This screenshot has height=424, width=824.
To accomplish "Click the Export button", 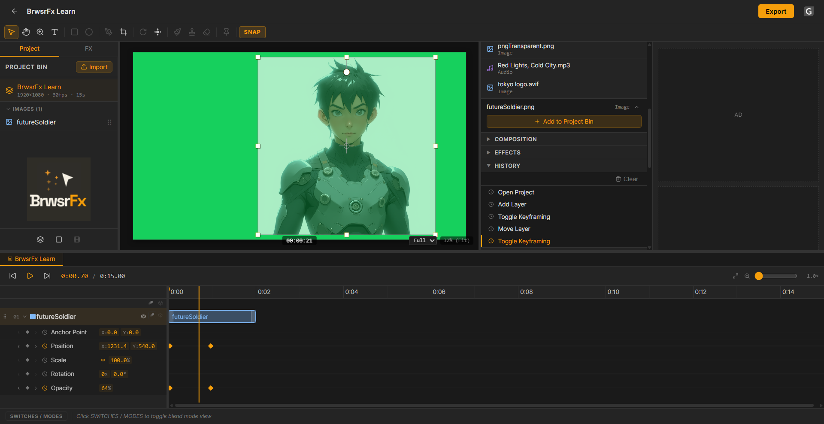I will point(776,12).
